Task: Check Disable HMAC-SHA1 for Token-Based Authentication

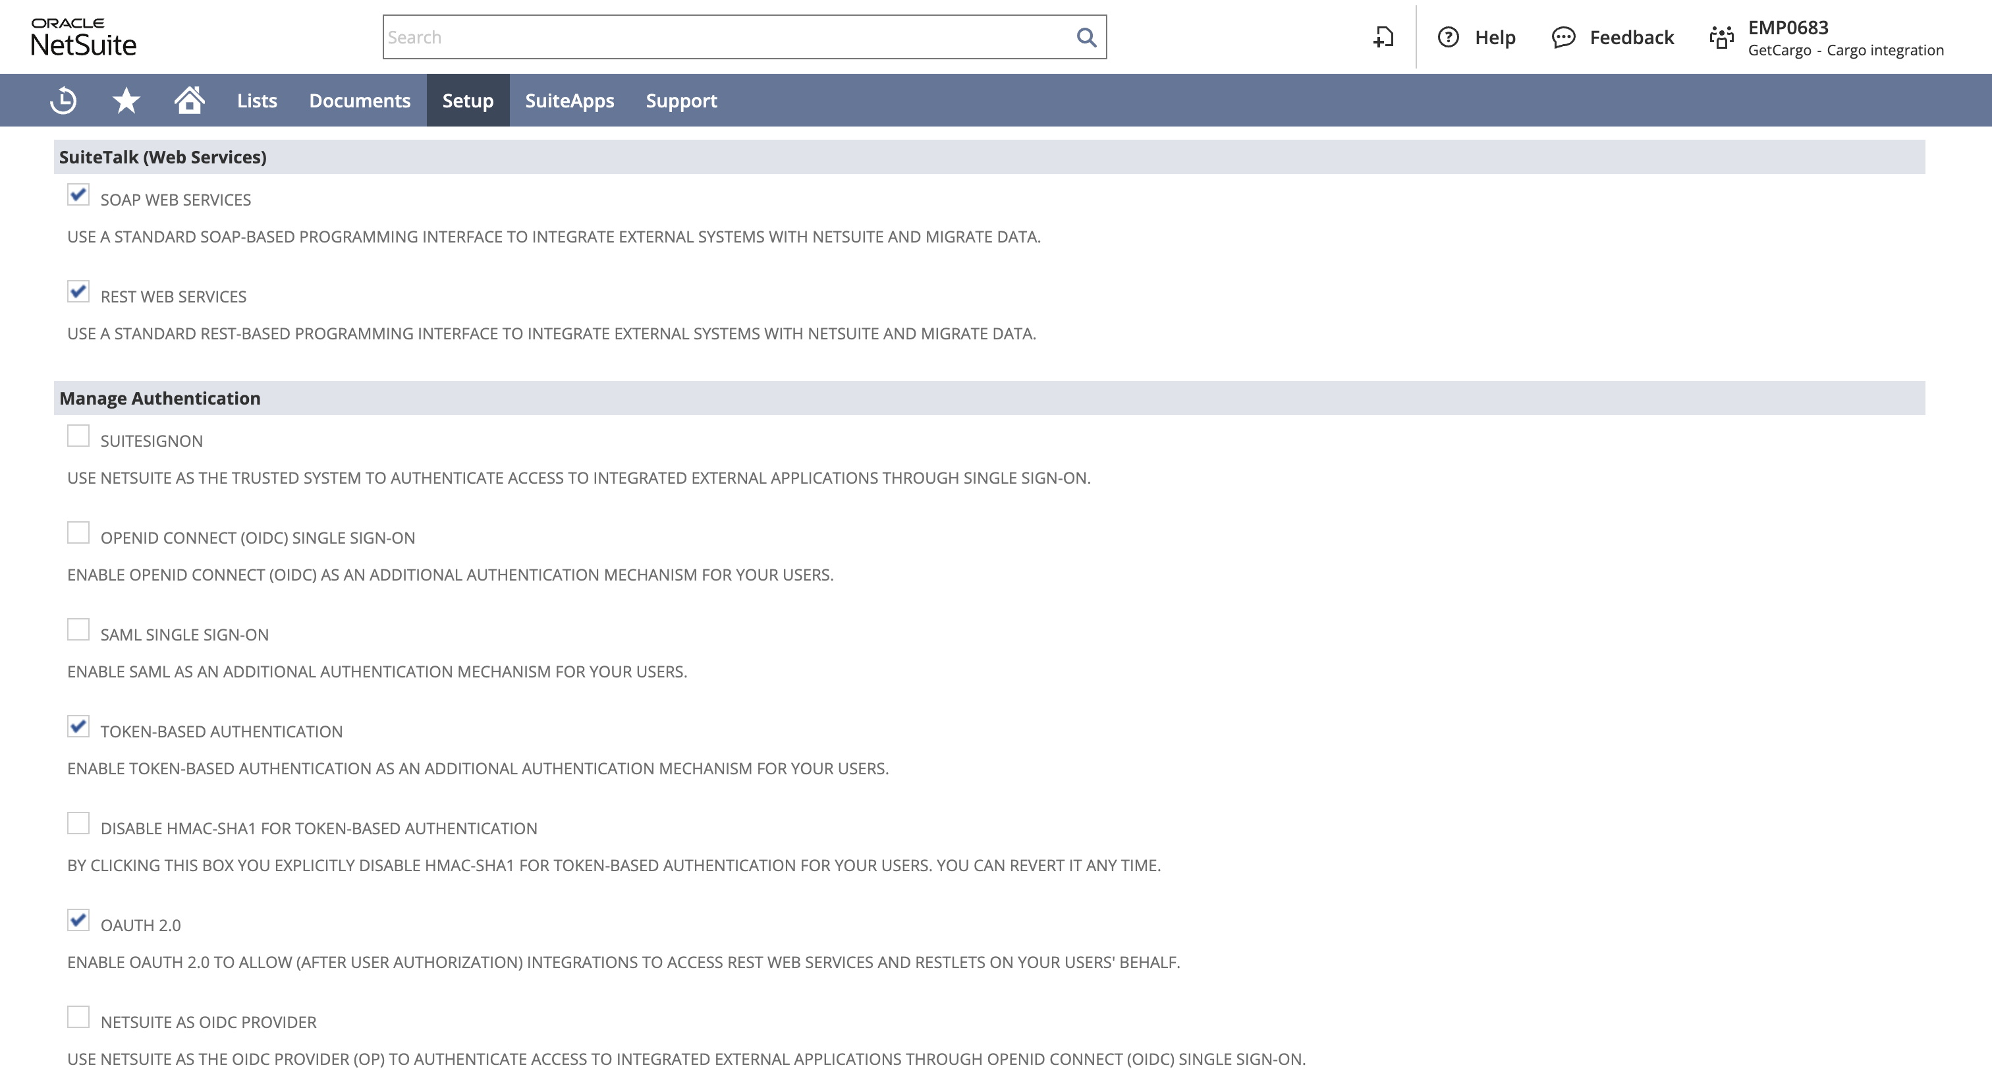Action: pos(78,823)
